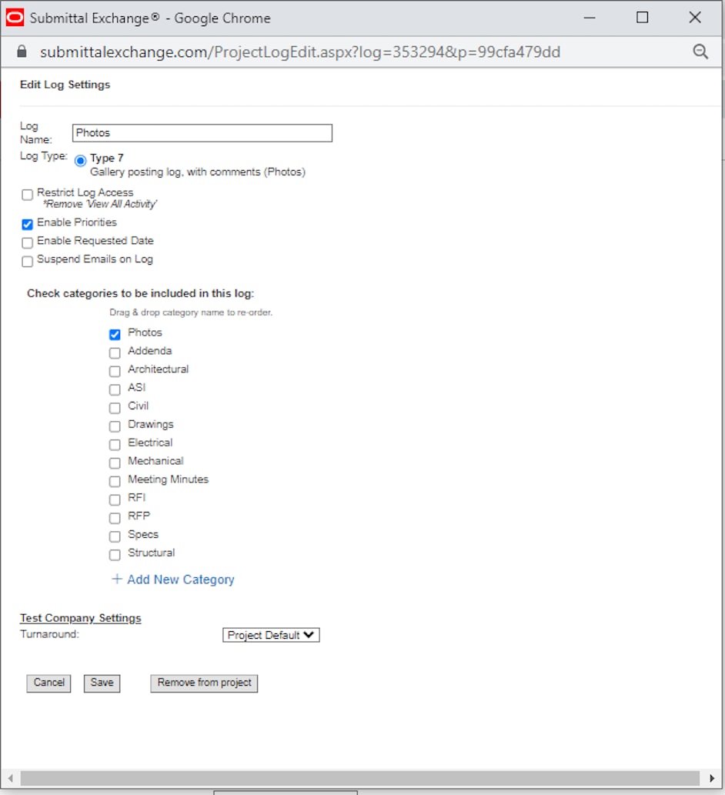
Task: Click the Electrical category name
Action: click(x=150, y=443)
